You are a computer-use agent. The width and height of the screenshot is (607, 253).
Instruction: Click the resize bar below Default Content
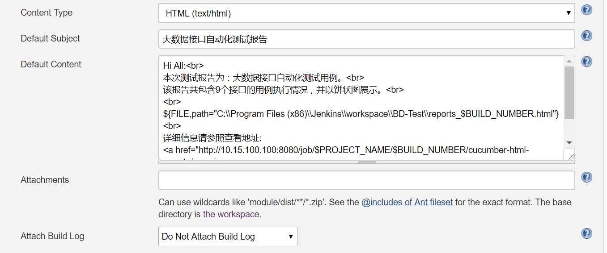[367, 162]
